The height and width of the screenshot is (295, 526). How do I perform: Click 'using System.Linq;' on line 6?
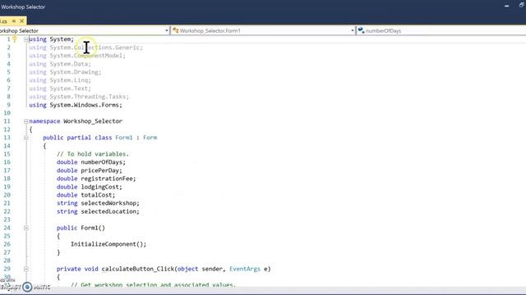coord(60,80)
